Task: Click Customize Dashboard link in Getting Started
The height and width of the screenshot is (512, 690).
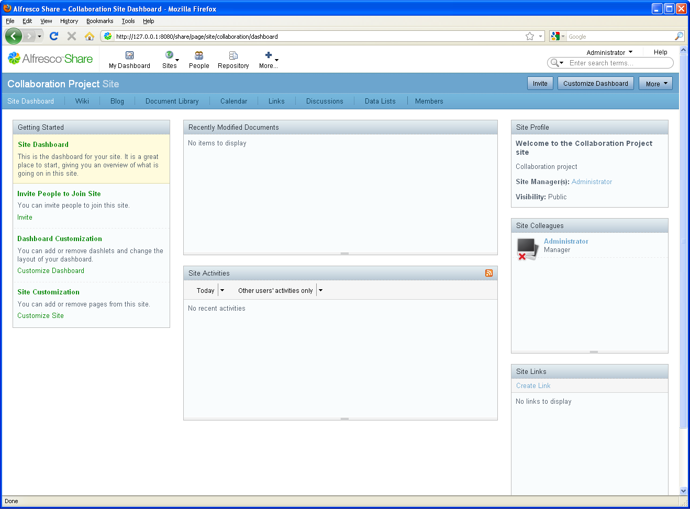Action: [51, 271]
